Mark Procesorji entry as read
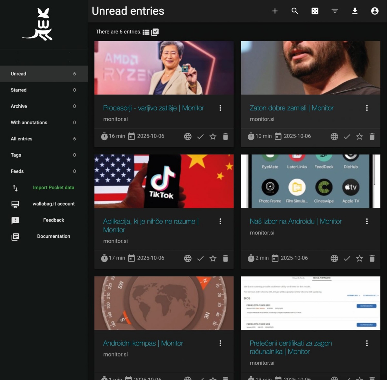The width and height of the screenshot is (387, 380). pyautogui.click(x=200, y=137)
